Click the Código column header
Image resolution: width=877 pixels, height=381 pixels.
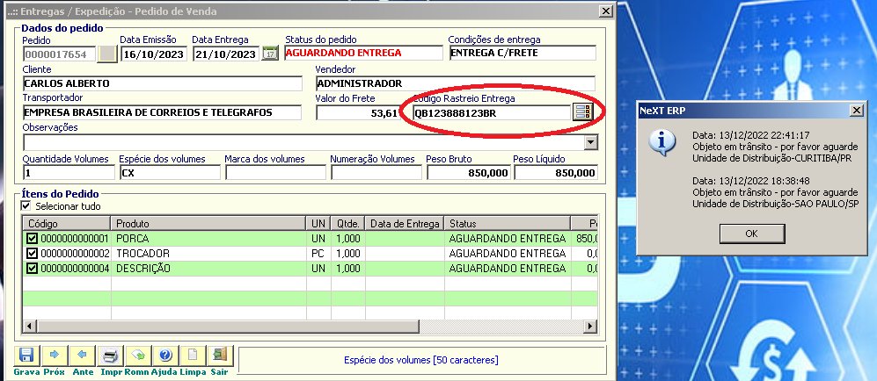point(67,224)
